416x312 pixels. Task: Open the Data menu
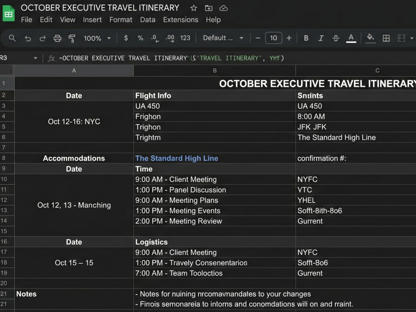point(148,20)
